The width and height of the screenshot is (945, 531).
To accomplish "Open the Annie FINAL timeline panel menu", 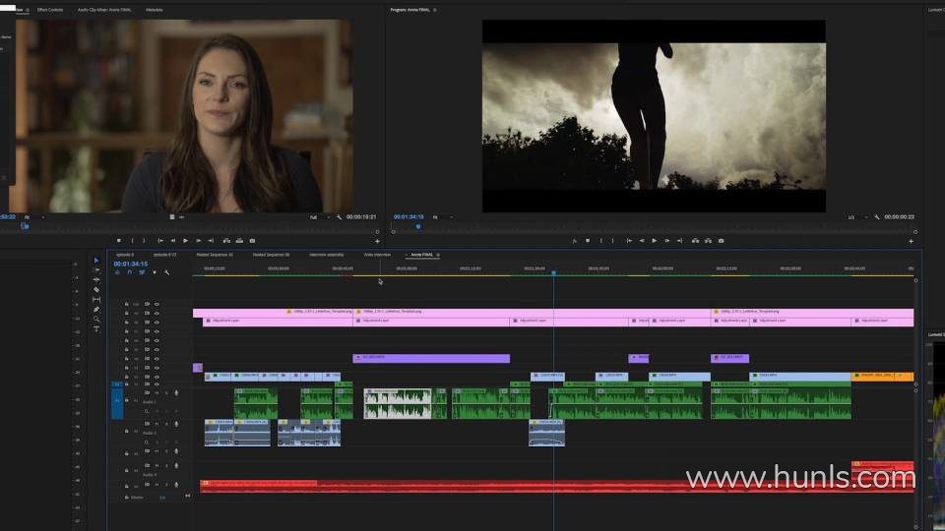I will (438, 256).
